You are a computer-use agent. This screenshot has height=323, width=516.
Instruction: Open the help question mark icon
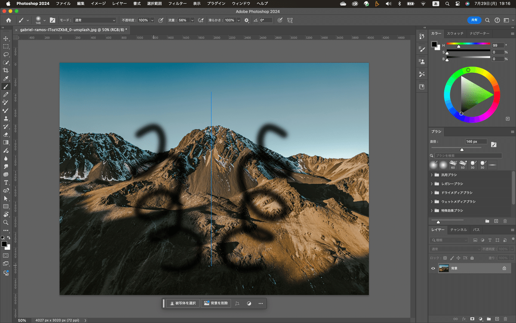point(498,20)
